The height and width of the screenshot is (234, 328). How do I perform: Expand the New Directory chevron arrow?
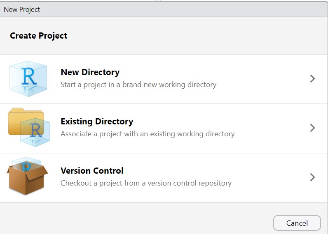pos(312,79)
